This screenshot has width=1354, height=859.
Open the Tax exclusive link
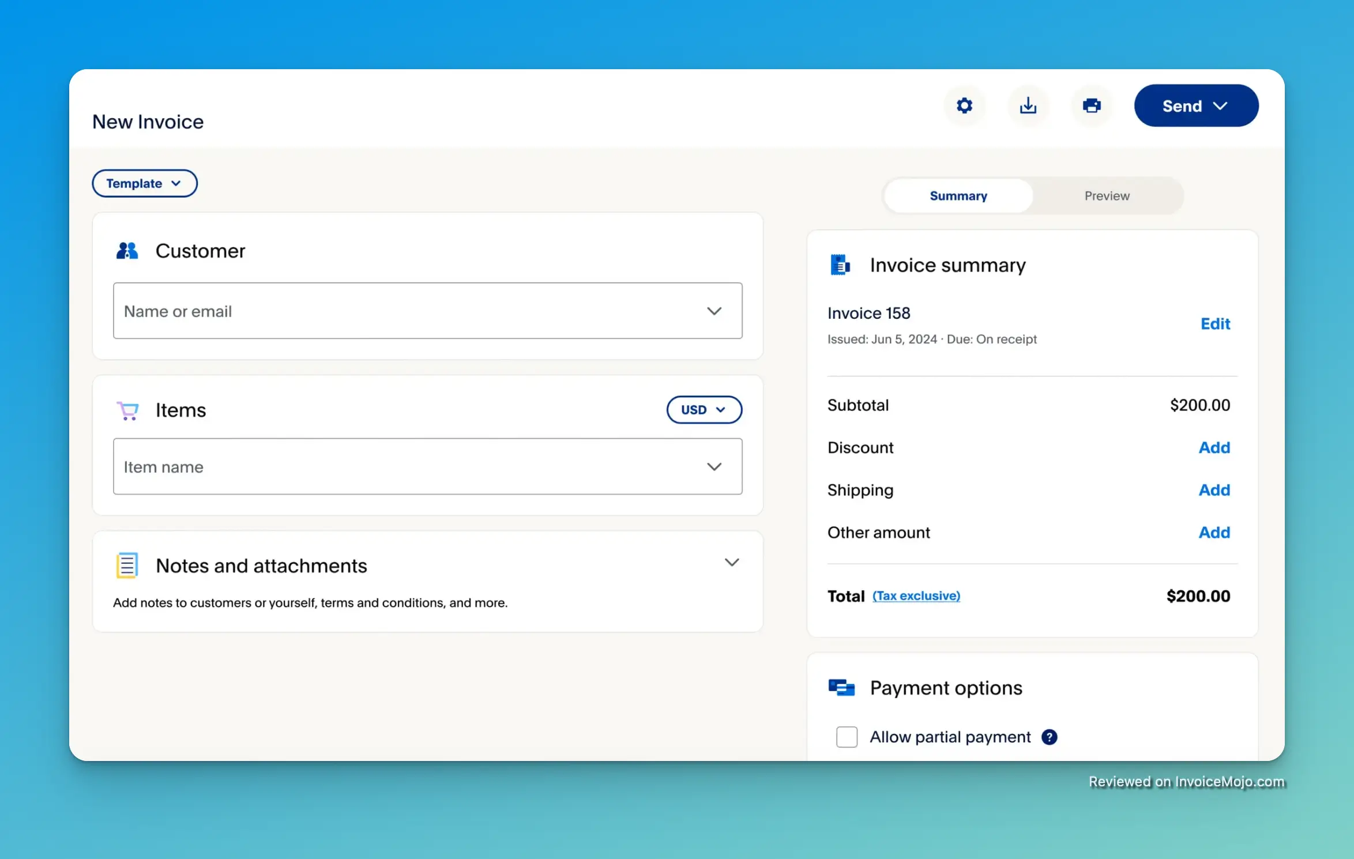(916, 596)
